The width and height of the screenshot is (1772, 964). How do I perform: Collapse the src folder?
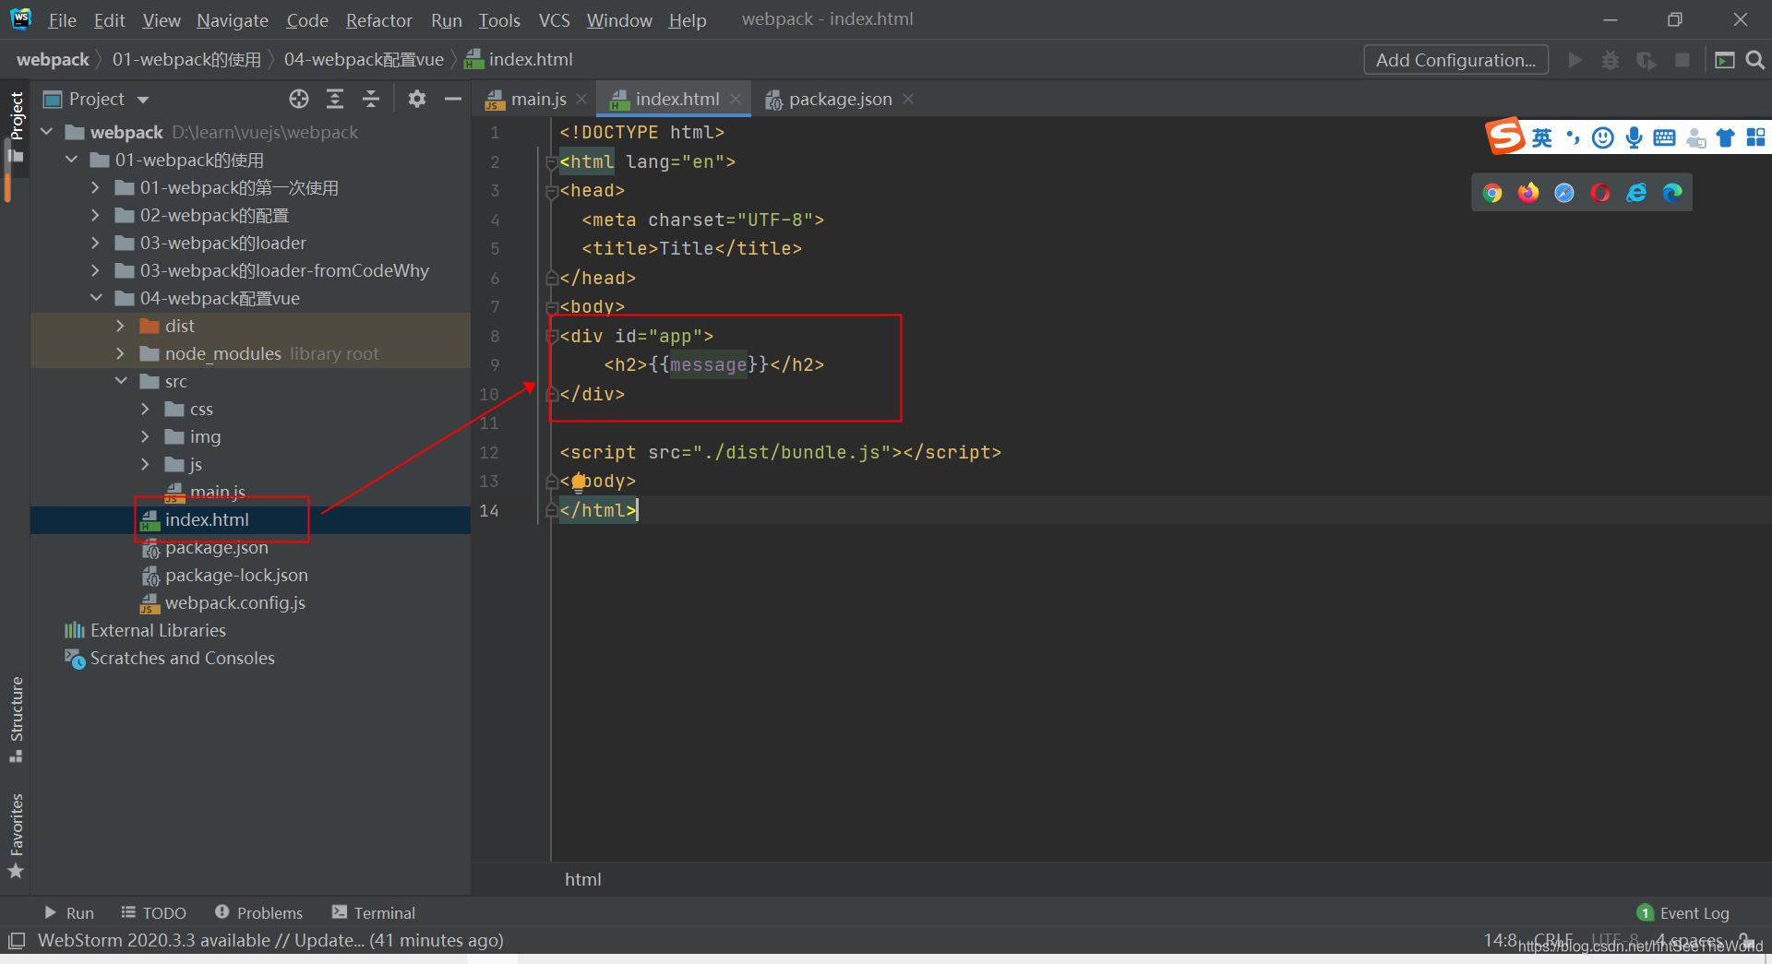coord(121,381)
